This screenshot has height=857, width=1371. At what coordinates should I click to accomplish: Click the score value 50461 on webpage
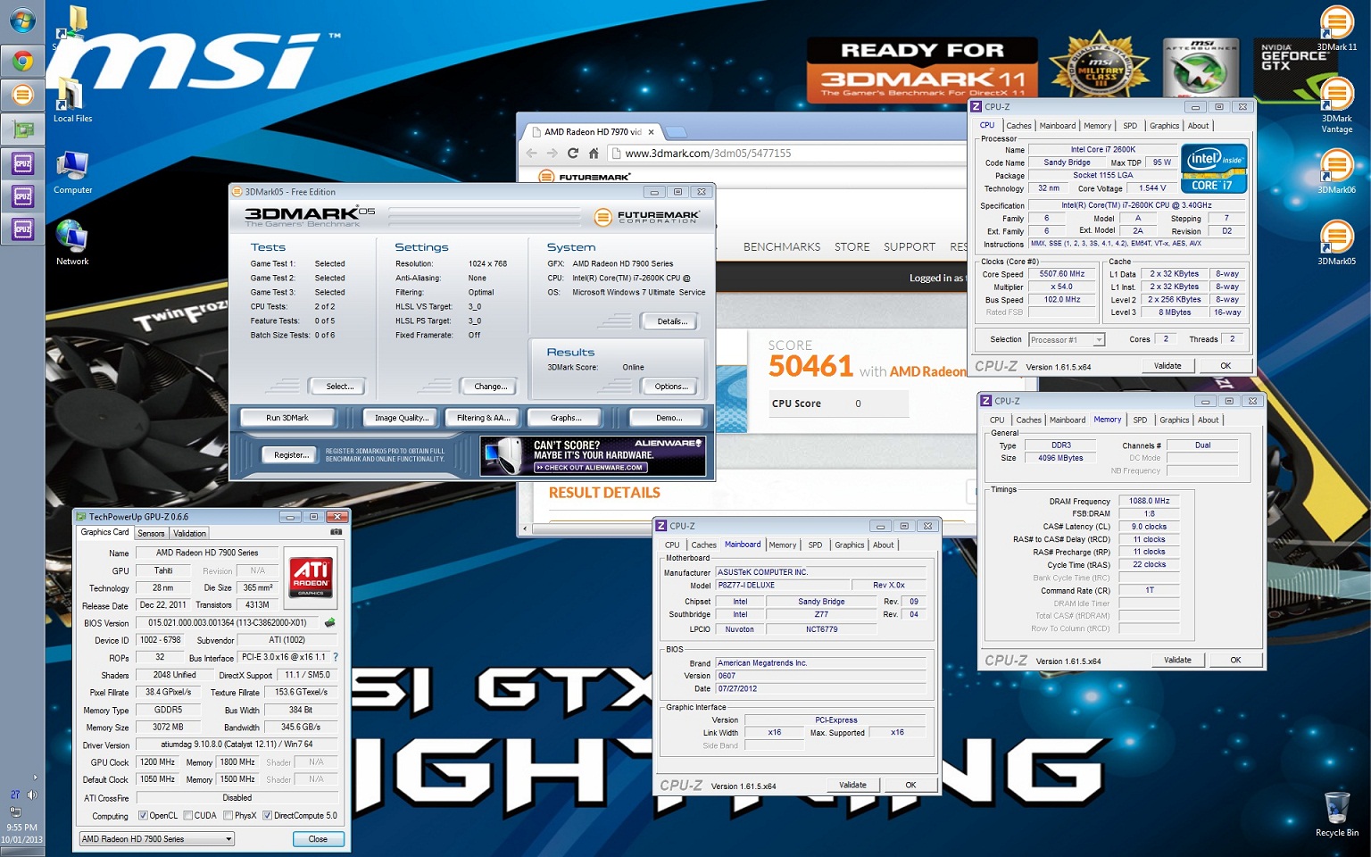(x=810, y=366)
